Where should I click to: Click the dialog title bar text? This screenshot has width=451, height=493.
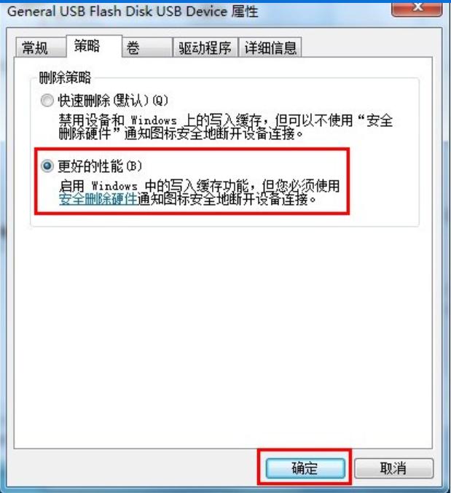pyautogui.click(x=133, y=12)
